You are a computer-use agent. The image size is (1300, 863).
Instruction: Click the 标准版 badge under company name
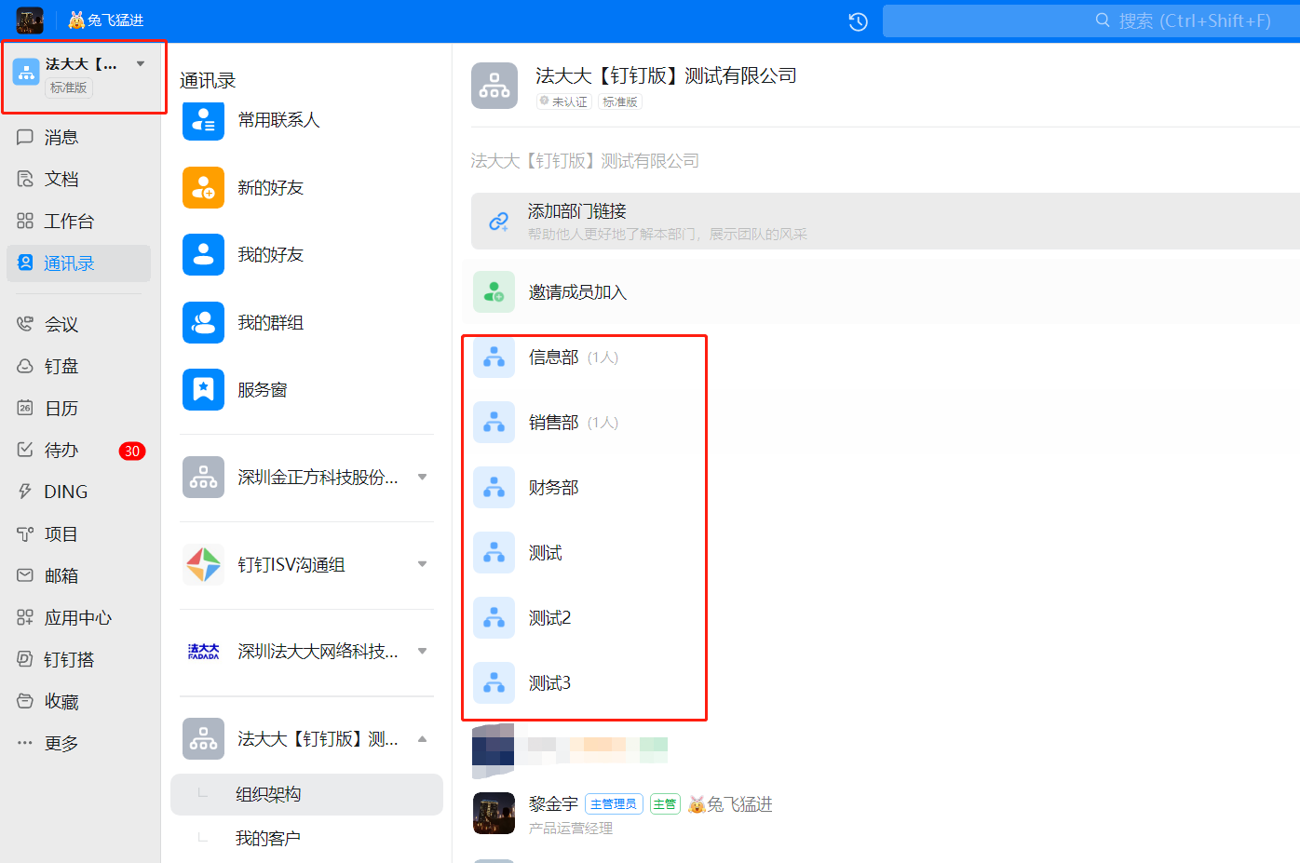(619, 101)
